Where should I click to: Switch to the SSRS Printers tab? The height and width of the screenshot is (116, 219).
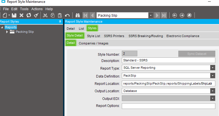coord(114,36)
